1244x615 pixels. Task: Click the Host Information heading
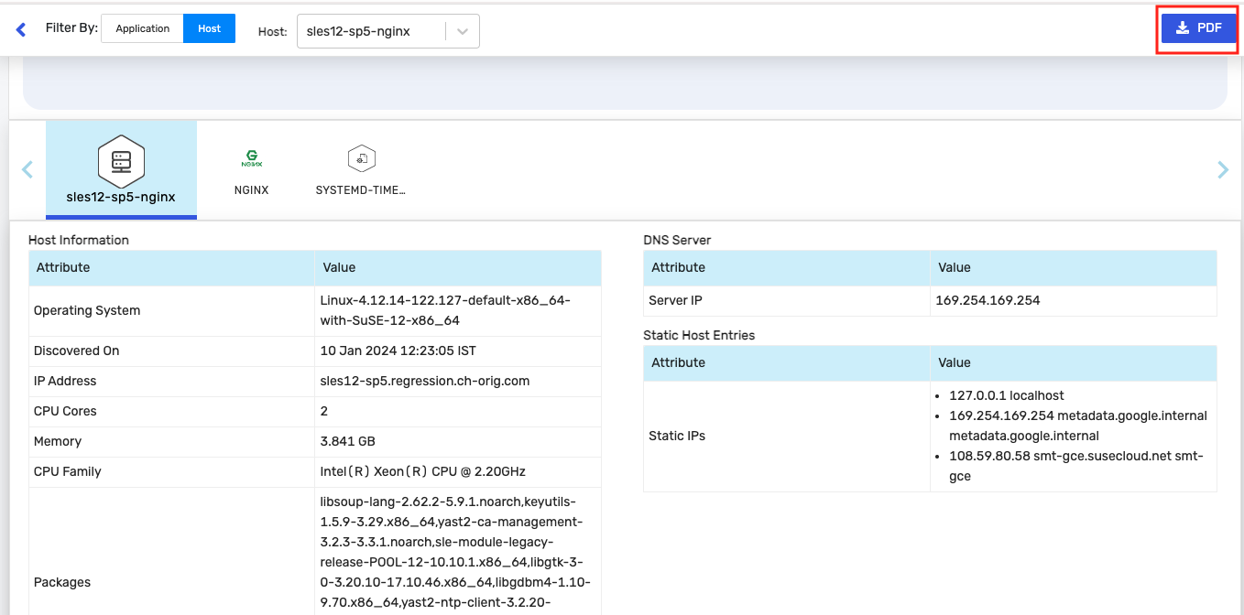point(79,240)
